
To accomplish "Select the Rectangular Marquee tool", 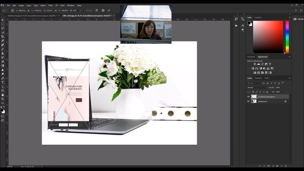I will [2, 24].
